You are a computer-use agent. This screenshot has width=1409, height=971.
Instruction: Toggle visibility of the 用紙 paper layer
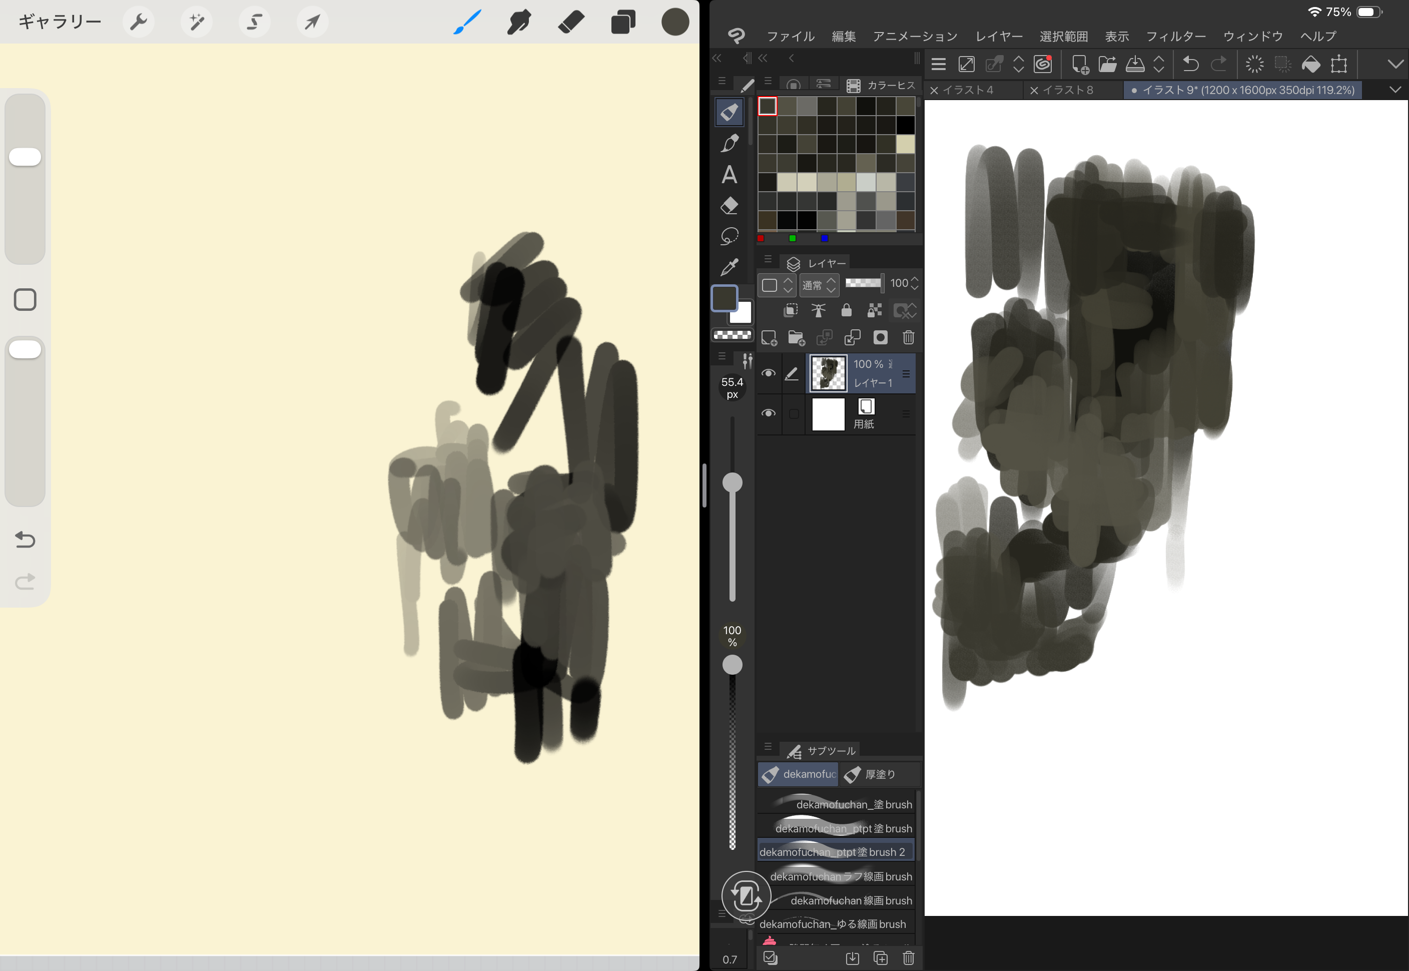tap(768, 414)
